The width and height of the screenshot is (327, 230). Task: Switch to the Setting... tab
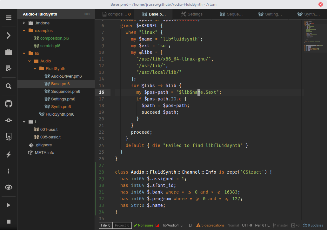pos(269,14)
